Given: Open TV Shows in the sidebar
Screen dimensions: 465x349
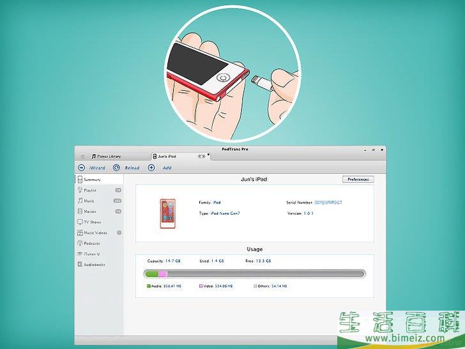Looking at the screenshot, I should tap(99, 222).
